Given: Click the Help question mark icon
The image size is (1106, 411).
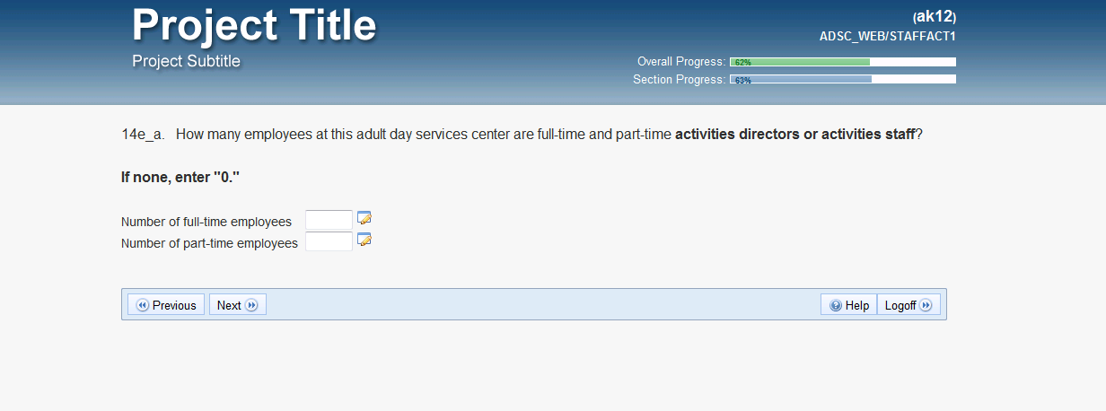Looking at the screenshot, I should pyautogui.click(x=836, y=305).
